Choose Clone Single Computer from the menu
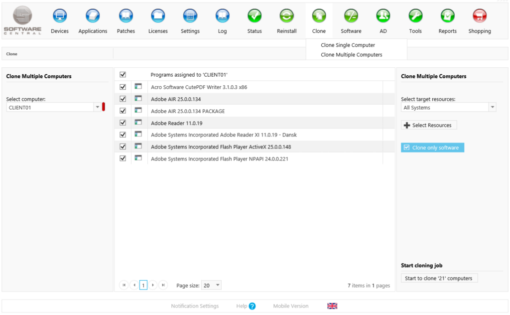The image size is (510, 315). [x=348, y=45]
